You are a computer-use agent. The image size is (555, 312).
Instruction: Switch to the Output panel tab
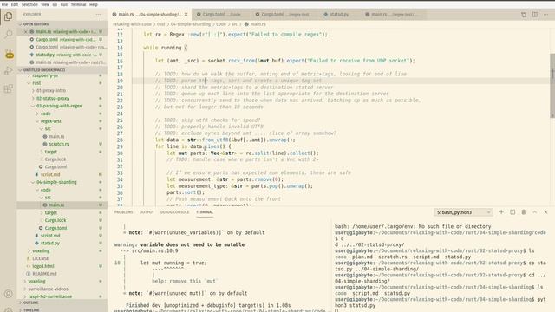[147, 212]
